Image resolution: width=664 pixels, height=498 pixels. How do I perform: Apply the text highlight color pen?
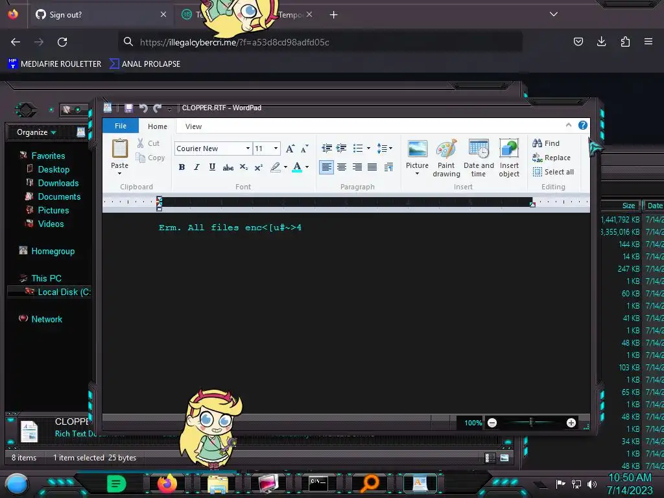click(x=275, y=167)
